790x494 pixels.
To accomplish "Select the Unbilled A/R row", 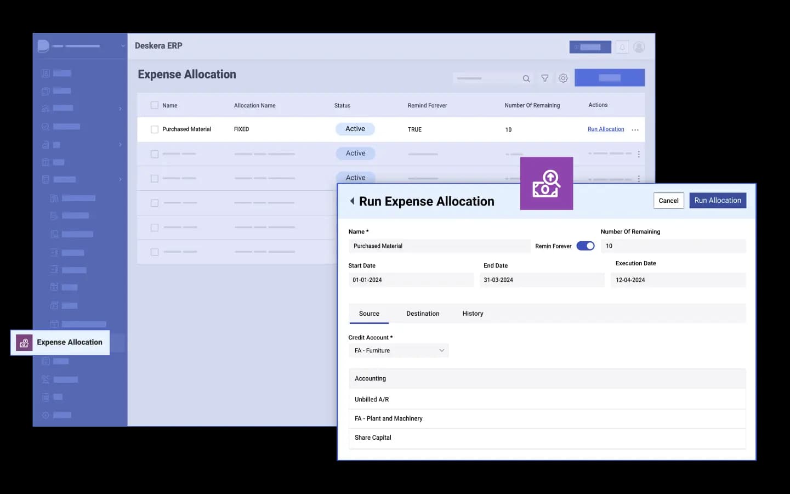I will coord(547,400).
